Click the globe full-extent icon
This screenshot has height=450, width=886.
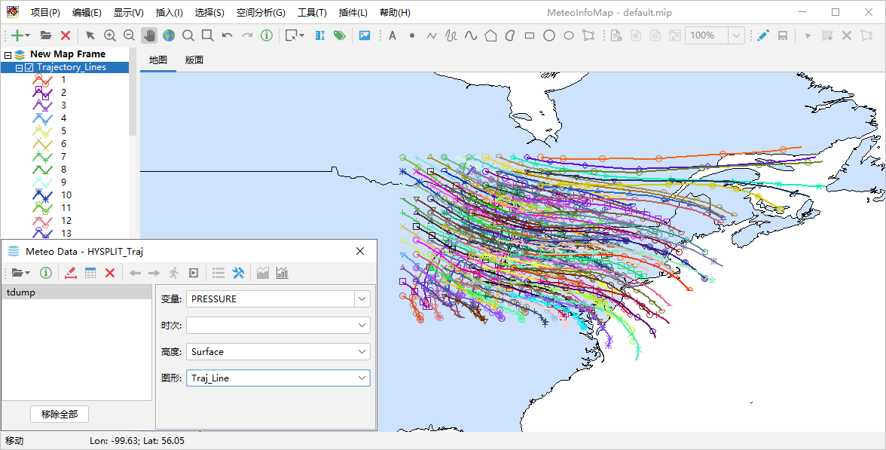[x=169, y=35]
